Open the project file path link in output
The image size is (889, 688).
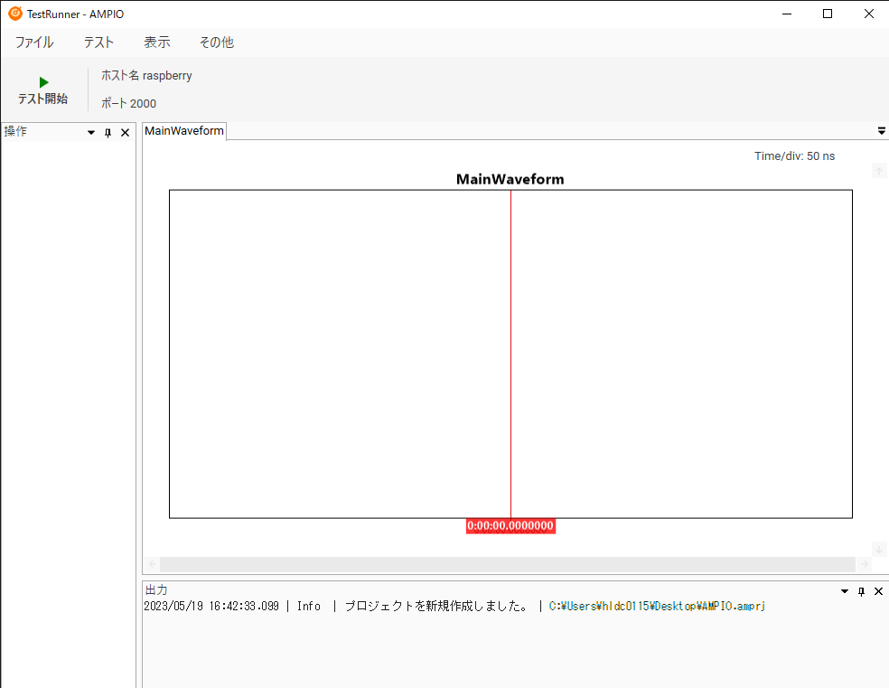pos(657,607)
